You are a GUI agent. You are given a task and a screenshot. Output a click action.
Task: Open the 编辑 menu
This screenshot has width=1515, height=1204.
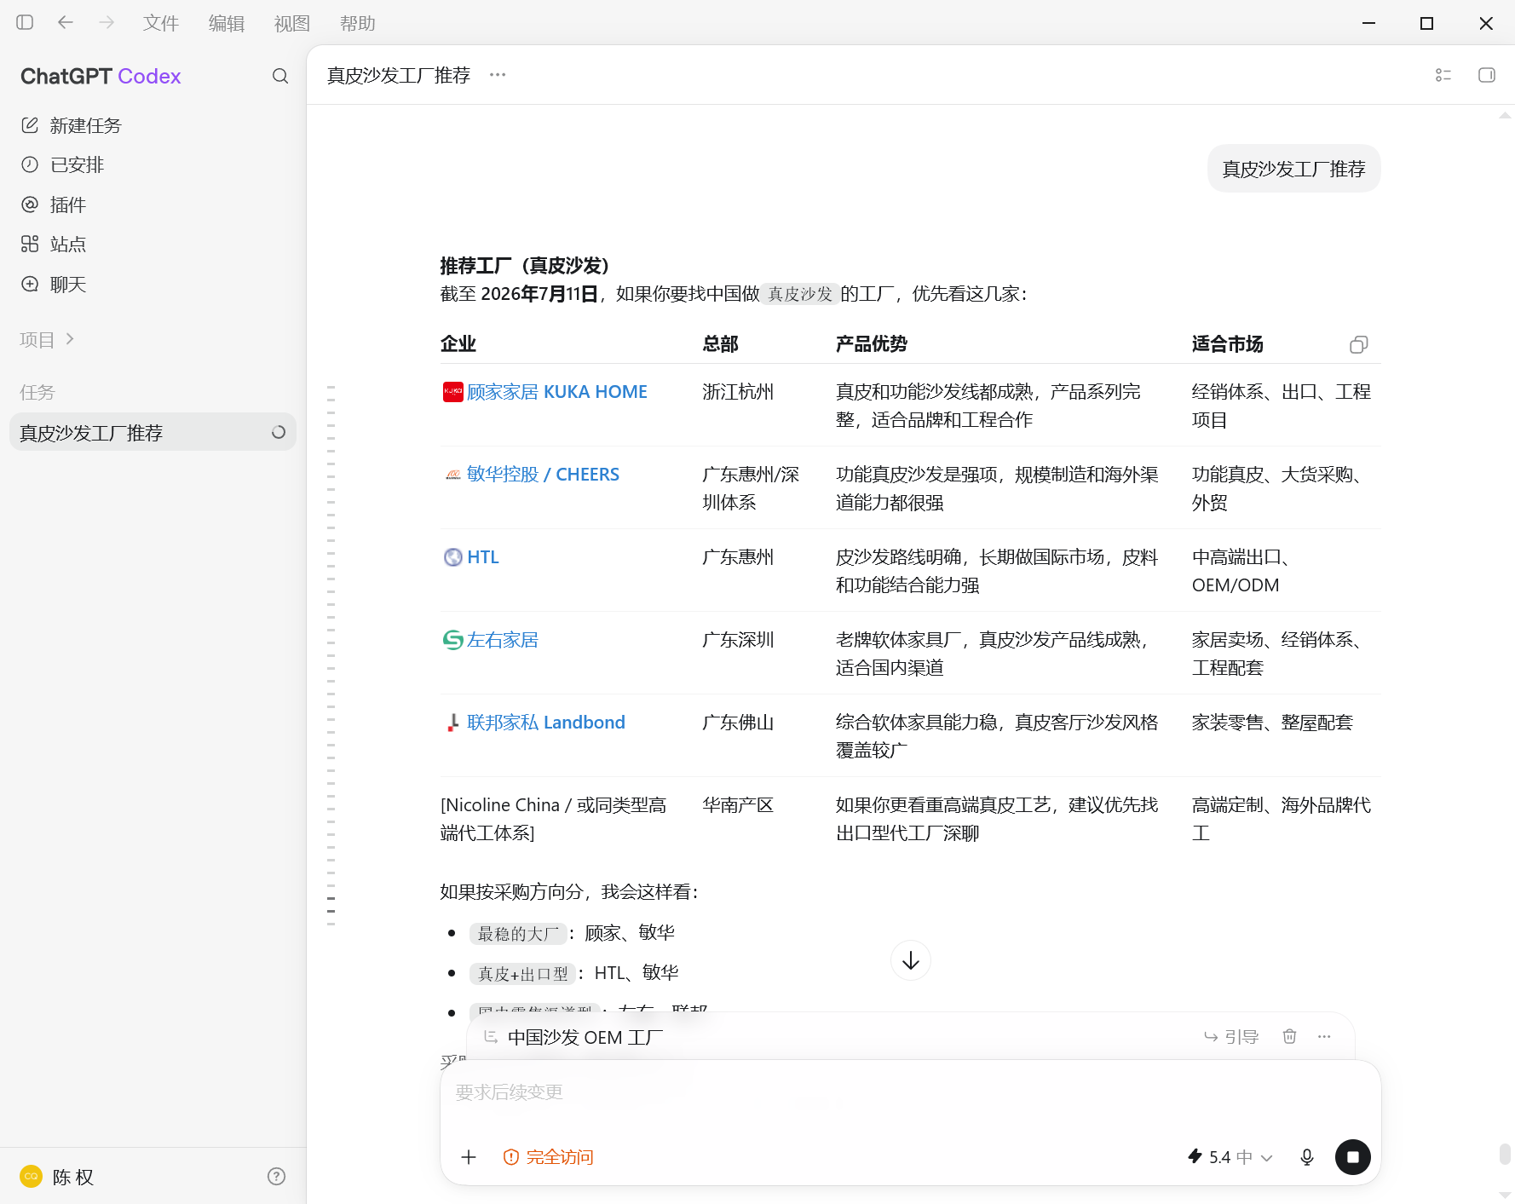[x=227, y=23]
